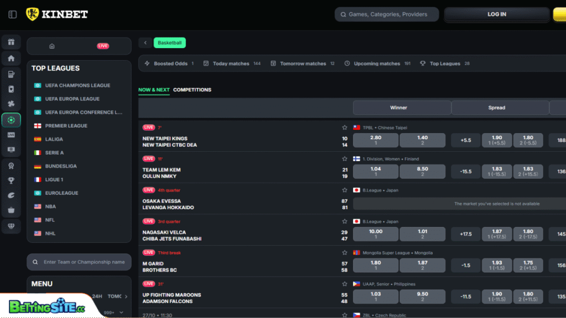Switch to the LIVE badge in sports panel

(103, 46)
